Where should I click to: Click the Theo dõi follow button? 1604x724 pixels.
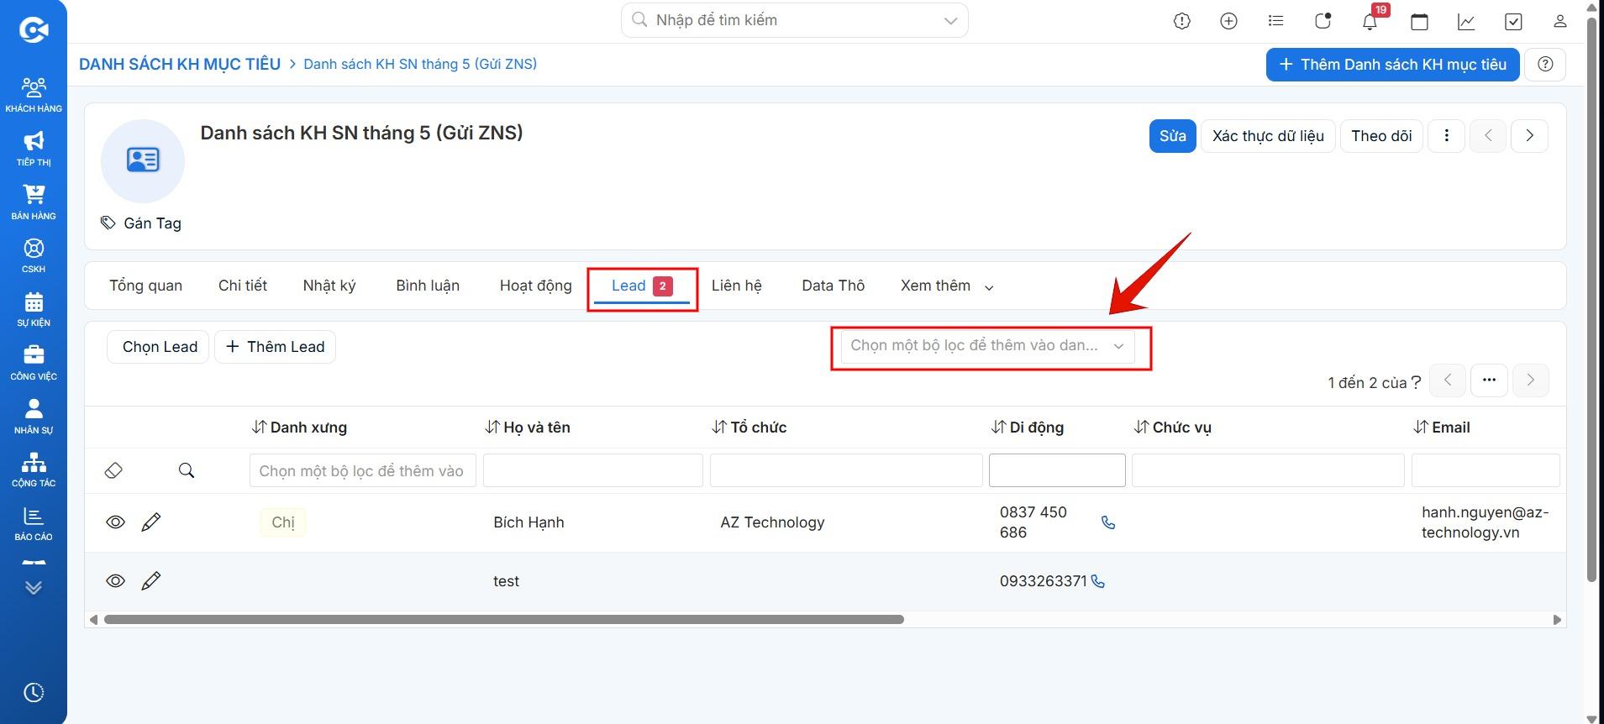click(x=1381, y=136)
